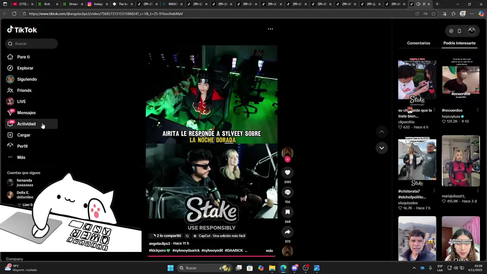Share the video with the arrow icon

(x=288, y=232)
